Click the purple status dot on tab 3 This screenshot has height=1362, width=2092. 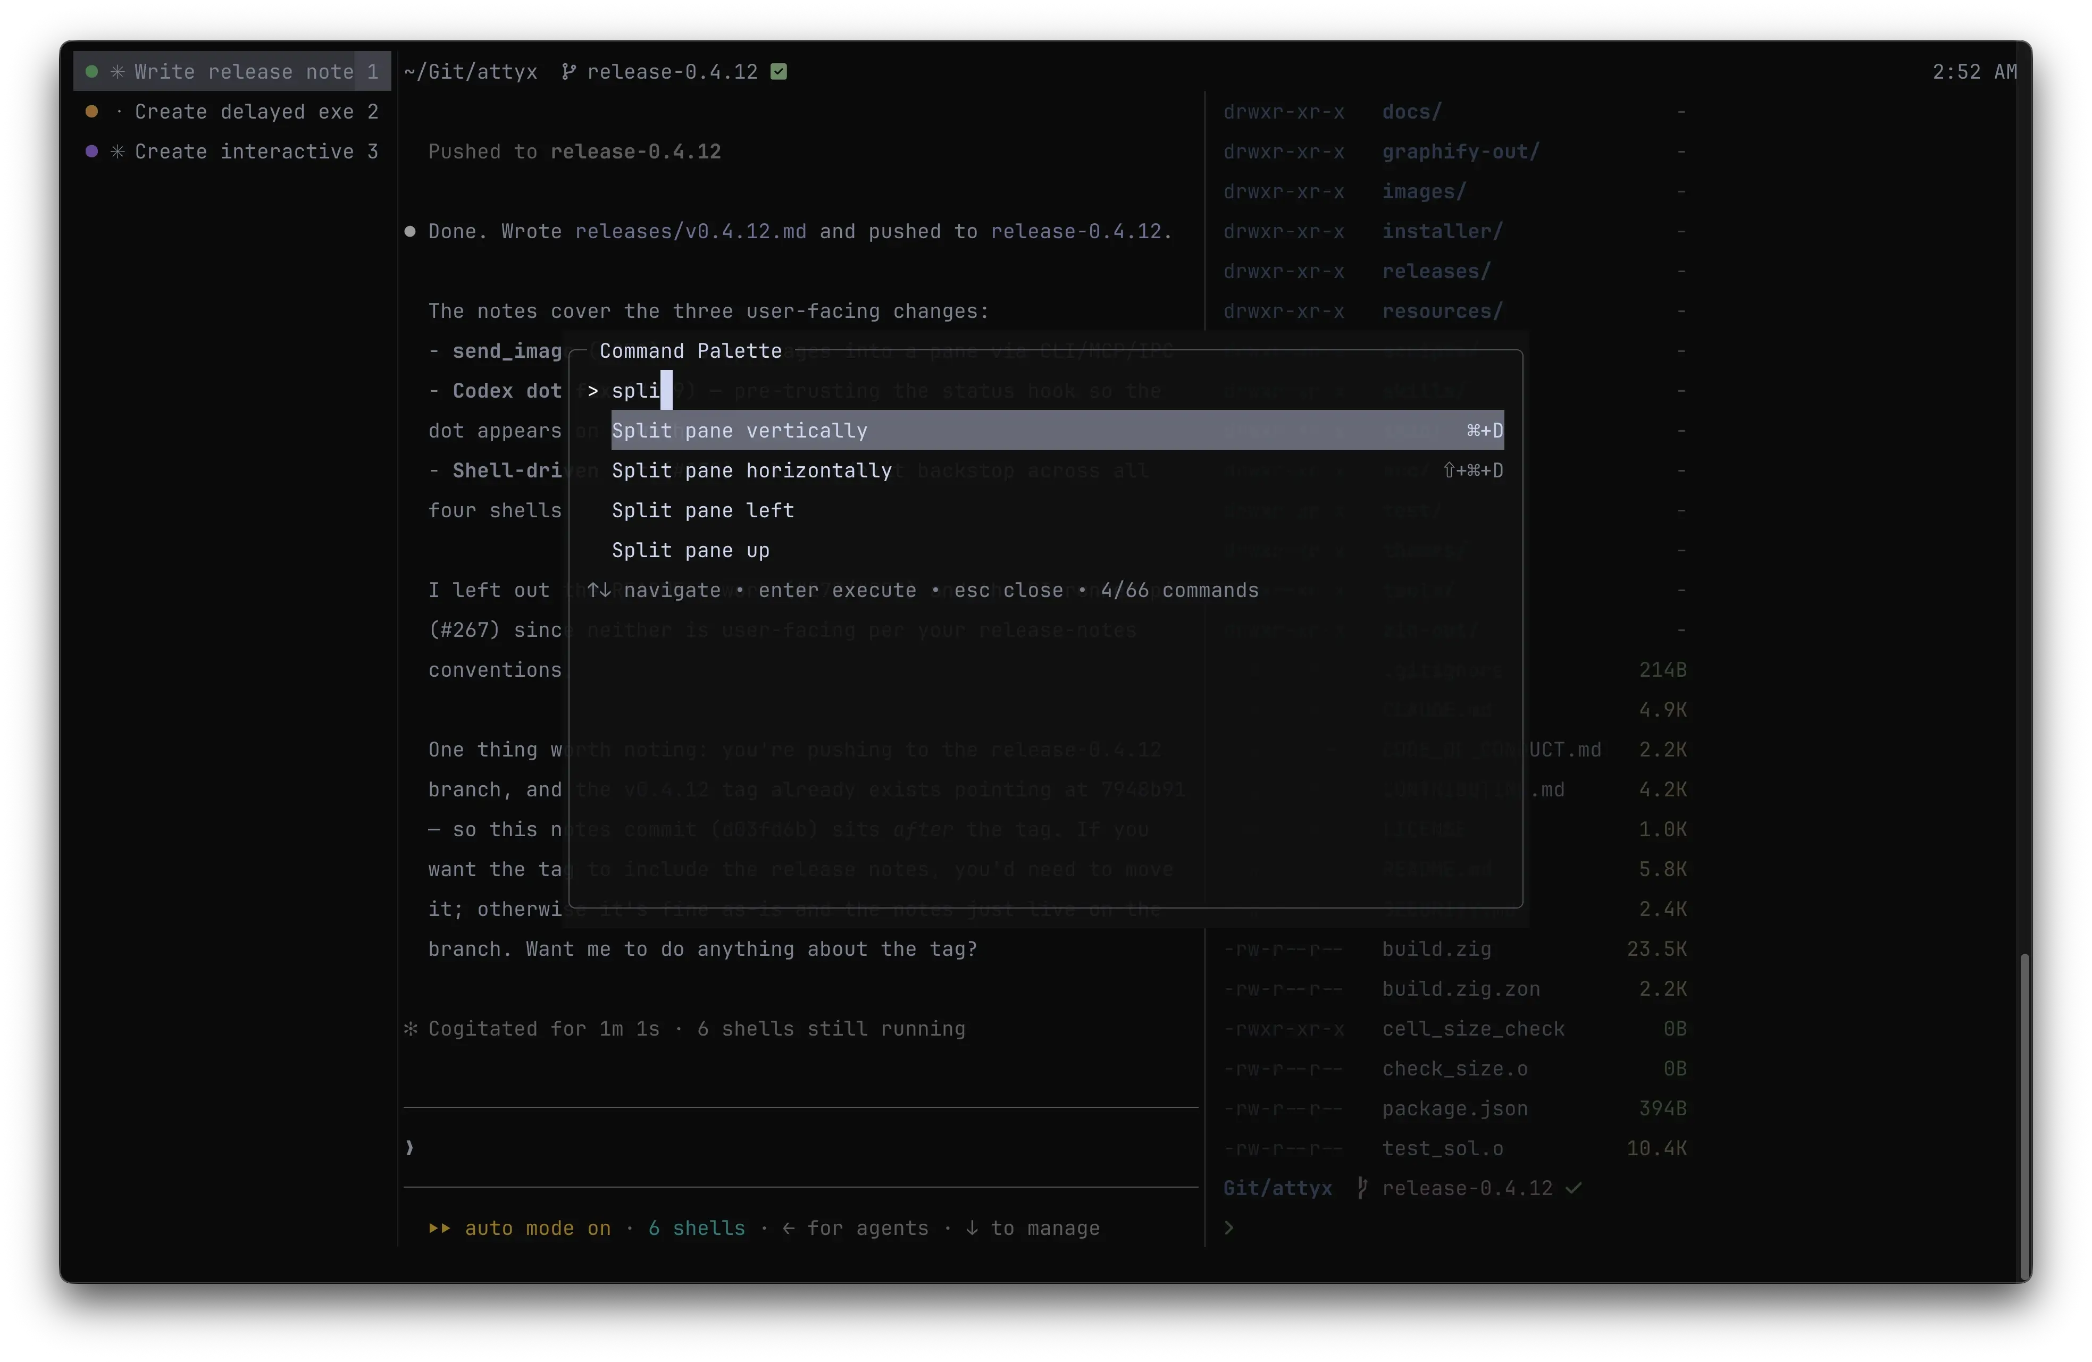pyautogui.click(x=91, y=151)
